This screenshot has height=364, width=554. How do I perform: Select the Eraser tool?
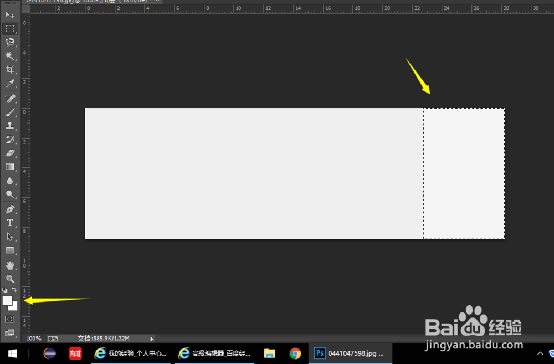pyautogui.click(x=10, y=153)
